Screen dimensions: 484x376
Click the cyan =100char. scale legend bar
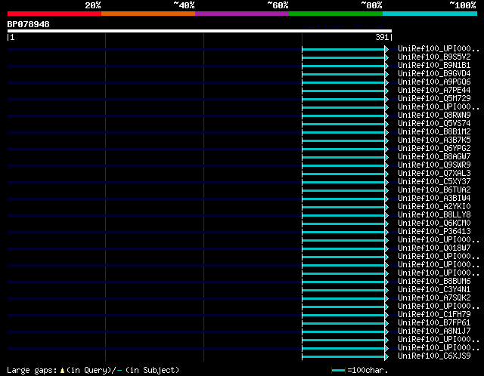[x=338, y=371]
